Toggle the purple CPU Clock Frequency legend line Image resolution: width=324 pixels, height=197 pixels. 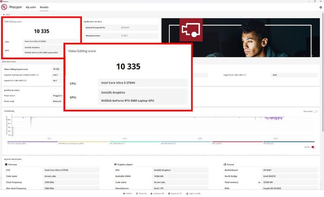point(32,142)
